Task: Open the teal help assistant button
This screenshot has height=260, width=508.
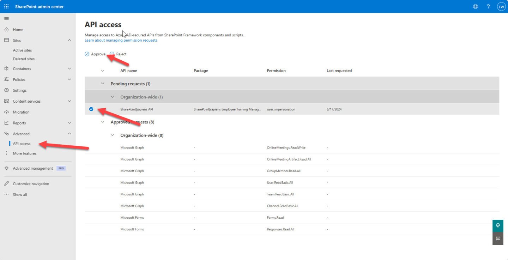Action: pos(498,226)
